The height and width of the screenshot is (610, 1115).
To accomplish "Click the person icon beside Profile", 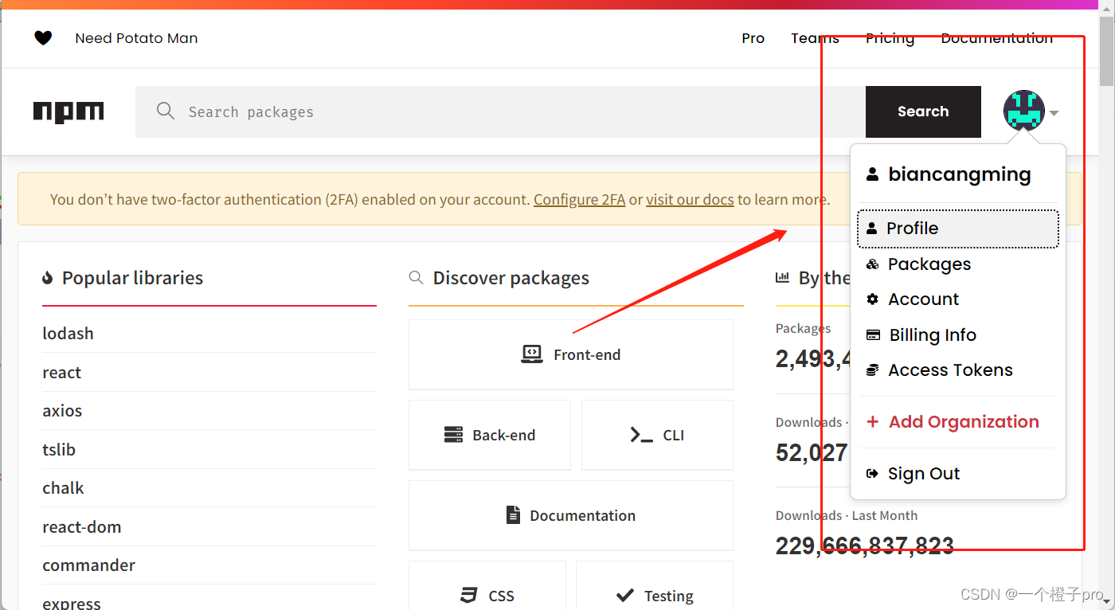I will point(872,229).
